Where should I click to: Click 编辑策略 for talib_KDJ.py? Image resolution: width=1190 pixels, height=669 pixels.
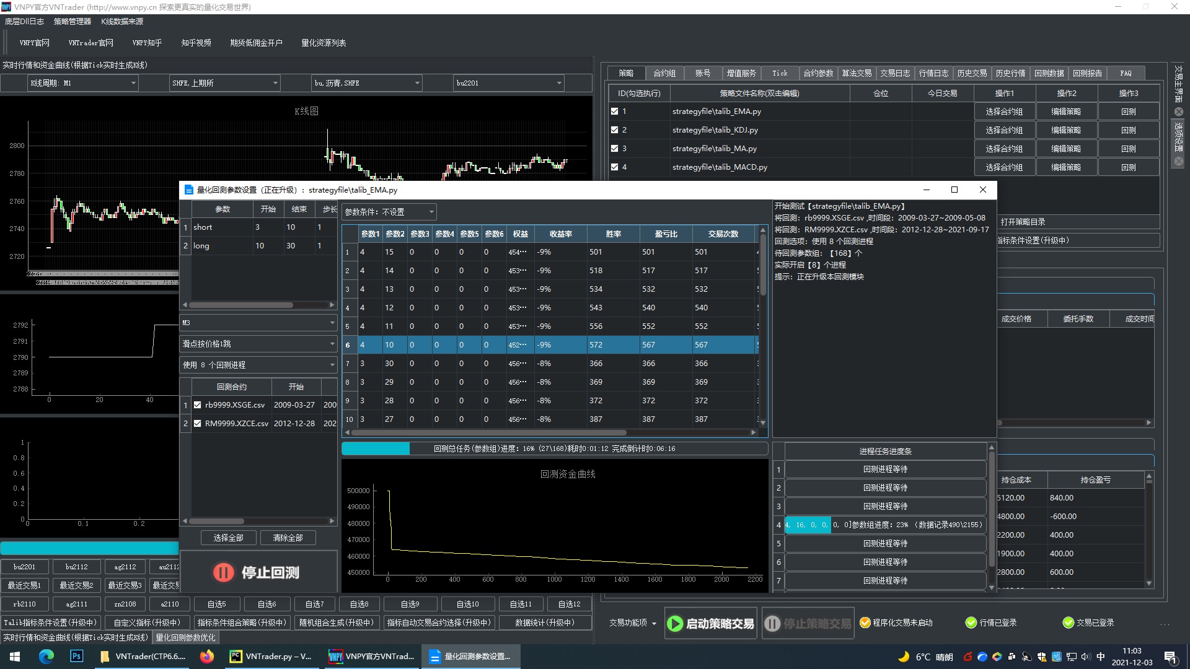(x=1066, y=130)
